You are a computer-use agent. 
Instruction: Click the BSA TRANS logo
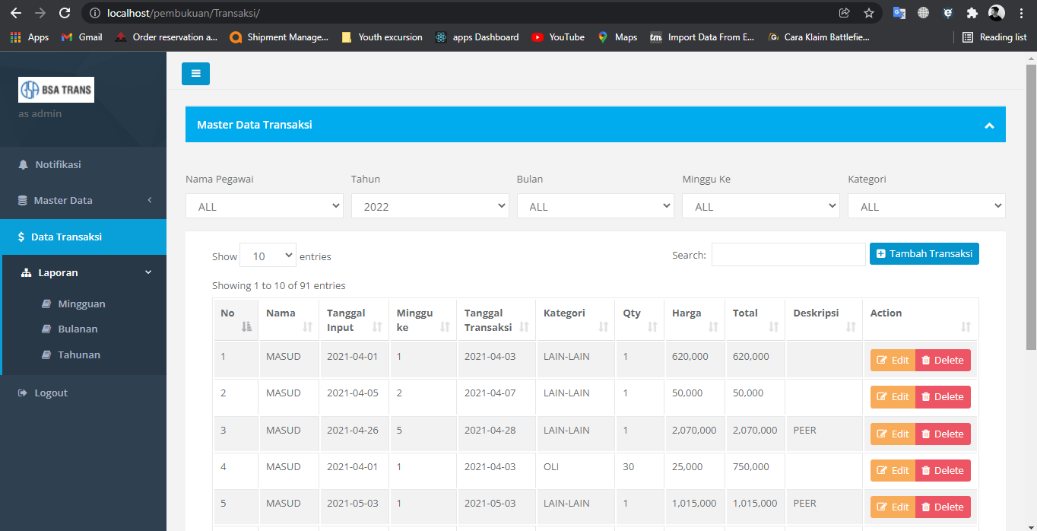pyautogui.click(x=56, y=90)
